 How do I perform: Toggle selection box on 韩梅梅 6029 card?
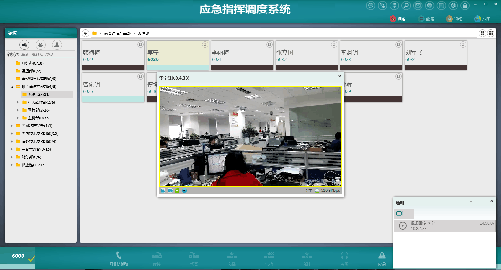pos(140,44)
